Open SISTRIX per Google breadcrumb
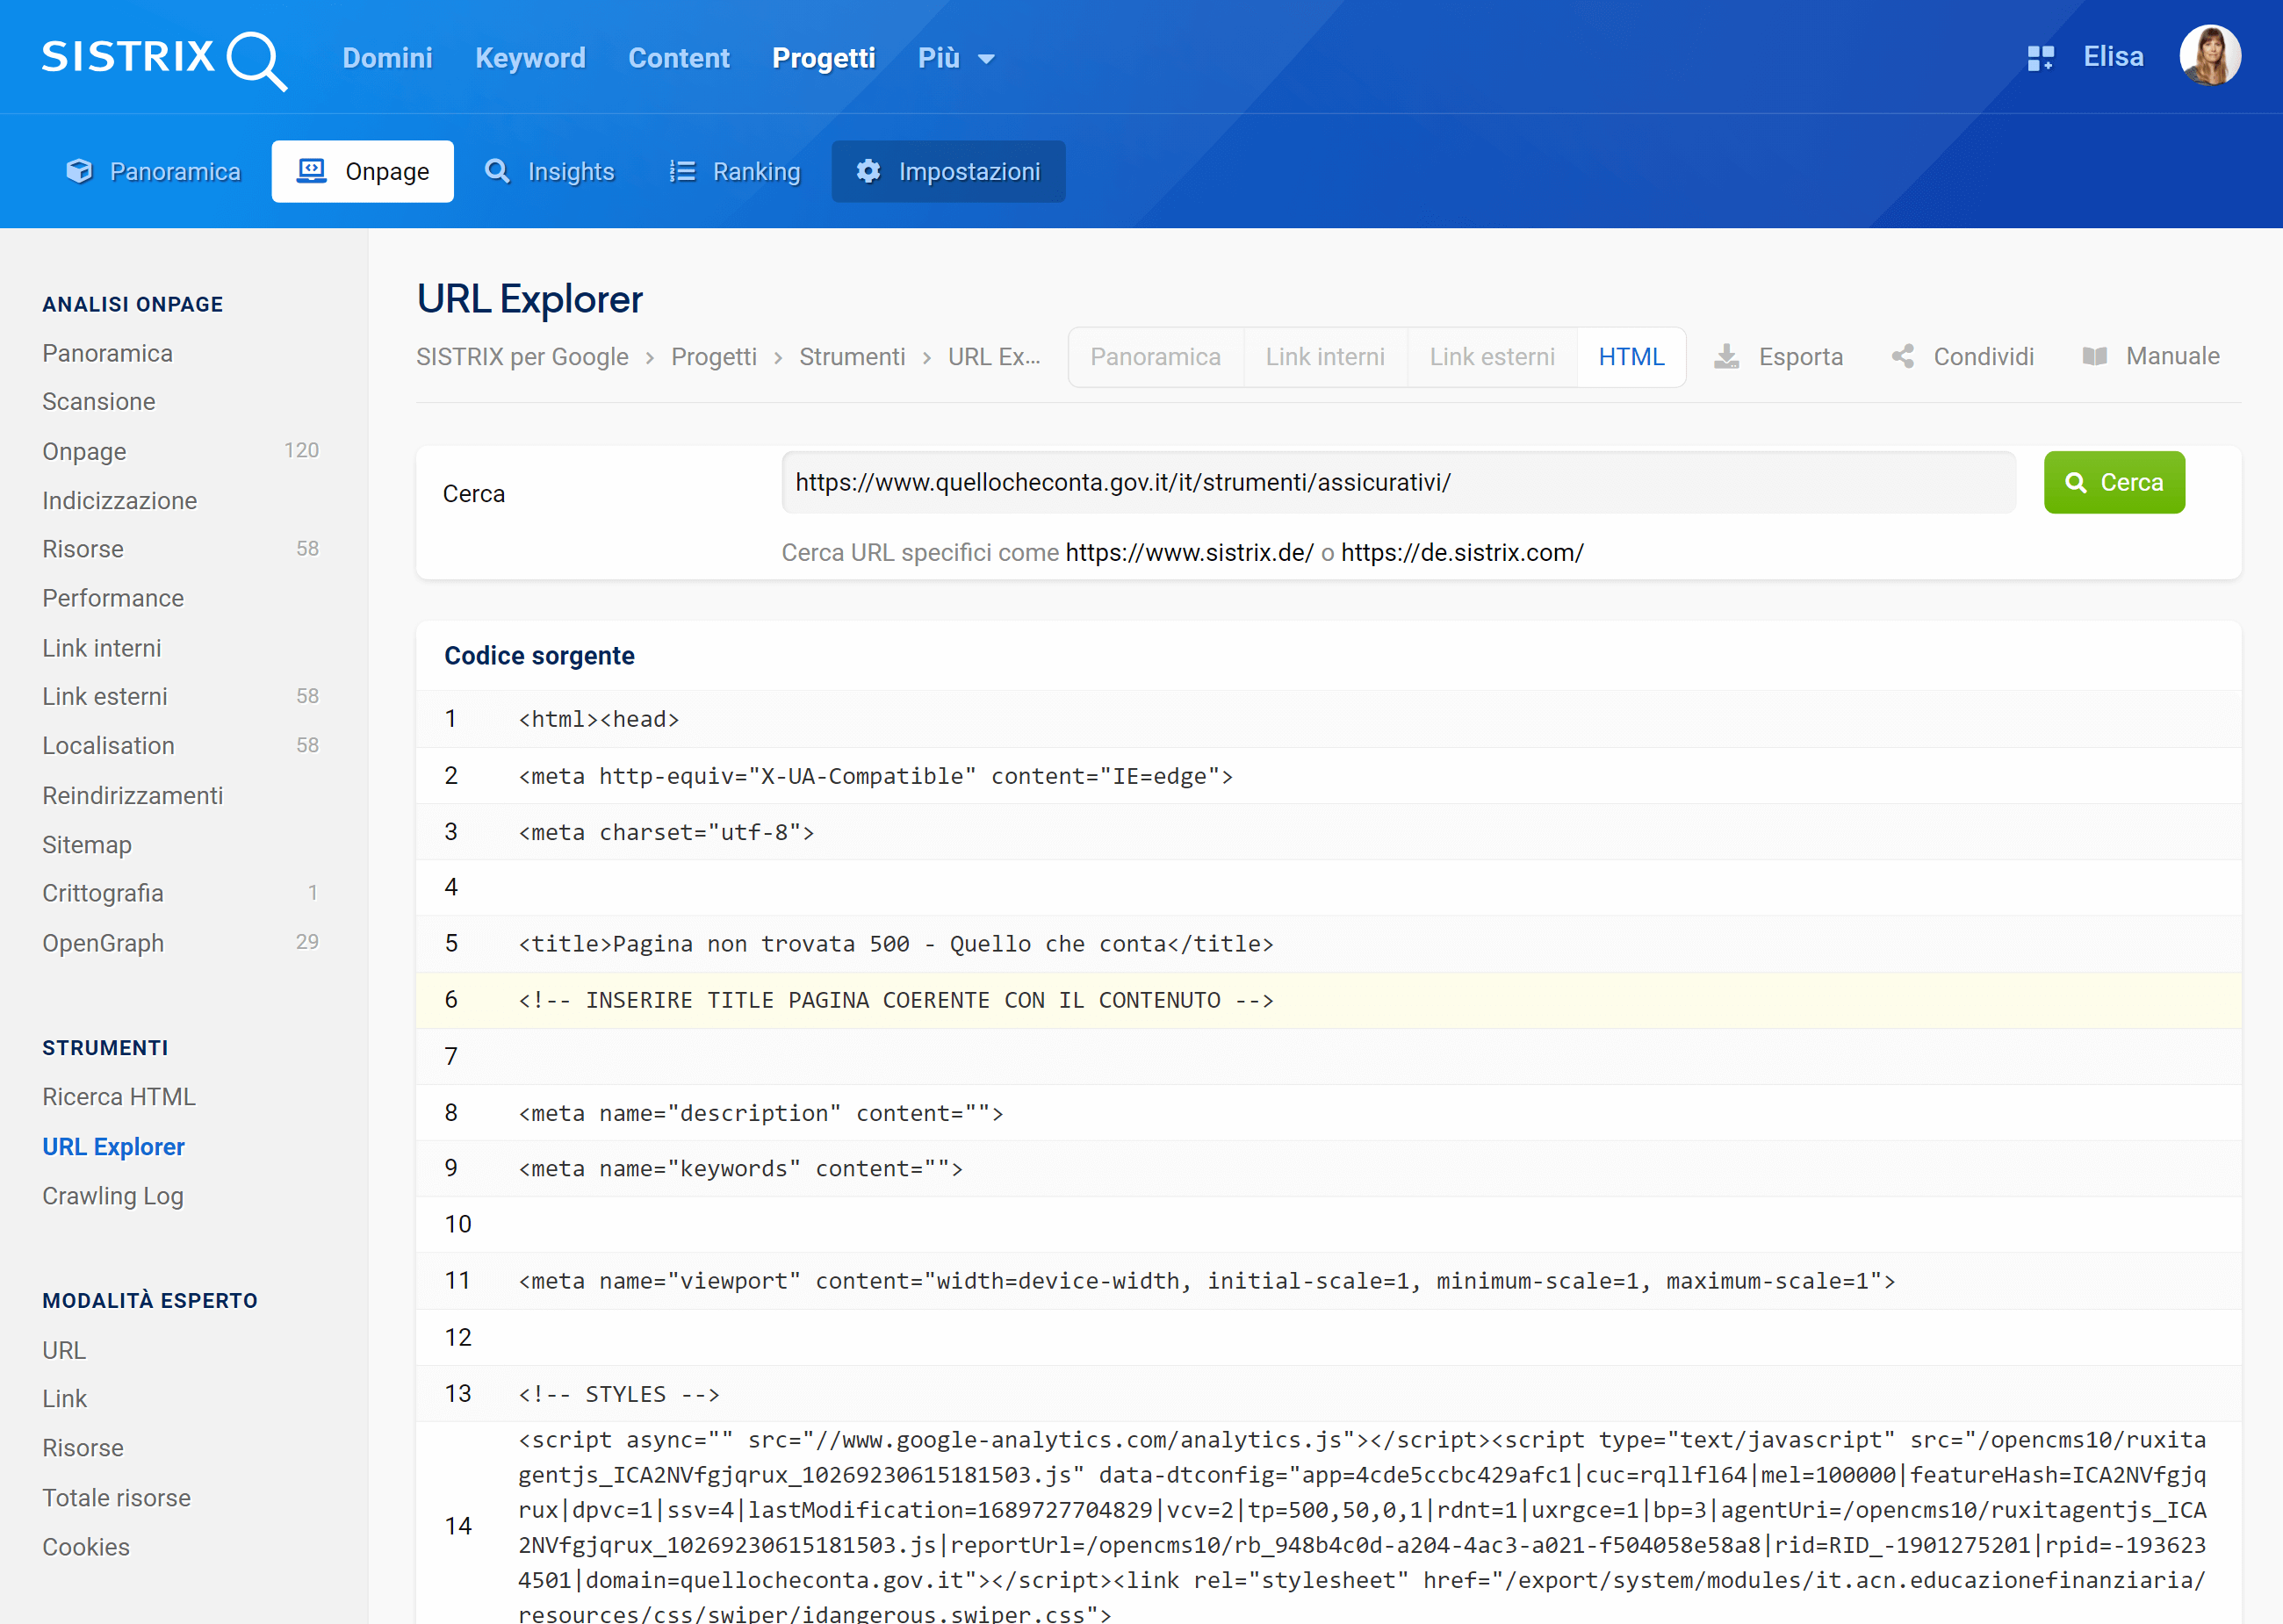Viewport: 2283px width, 1624px height. pyautogui.click(x=522, y=357)
